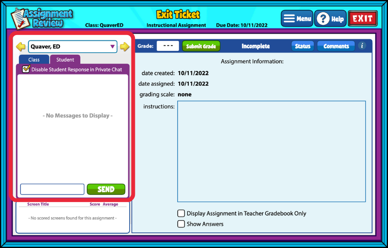Click the Score column header
This screenshot has height=248, width=388.
tap(95, 204)
